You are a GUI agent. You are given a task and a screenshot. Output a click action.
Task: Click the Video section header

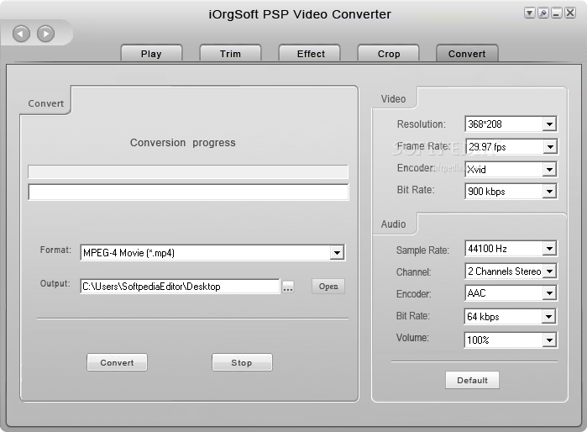coord(393,99)
